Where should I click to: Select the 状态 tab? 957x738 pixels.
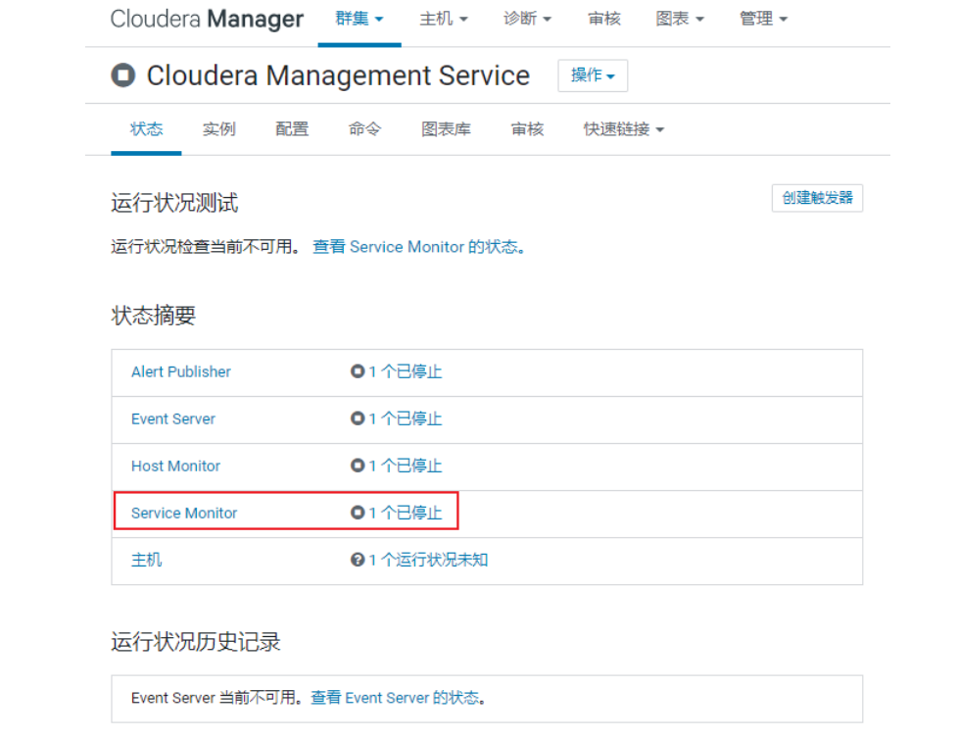147,129
